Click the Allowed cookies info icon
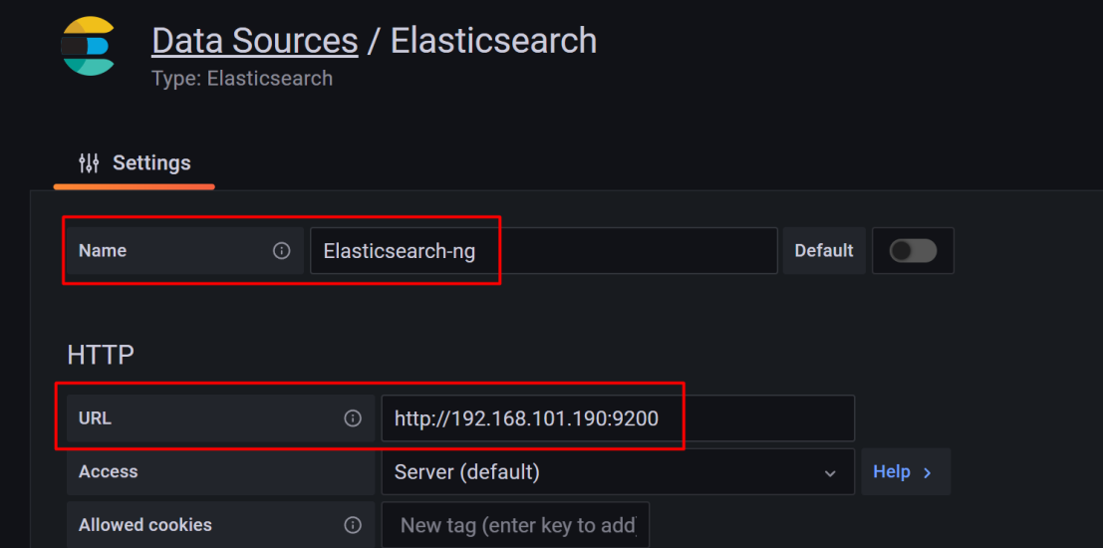The height and width of the screenshot is (548, 1104). point(352,525)
